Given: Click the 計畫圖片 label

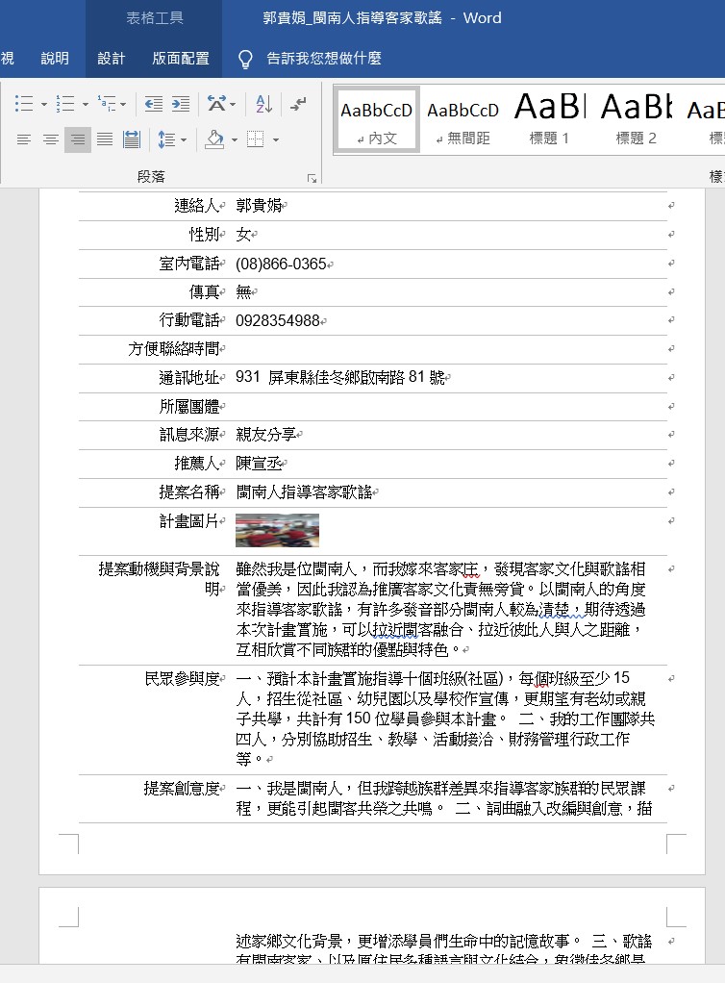Looking at the screenshot, I should [189, 521].
